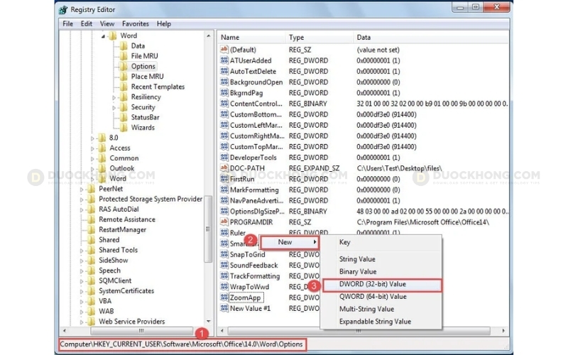Click the binary icon beside ContentControl value

tap(224, 103)
